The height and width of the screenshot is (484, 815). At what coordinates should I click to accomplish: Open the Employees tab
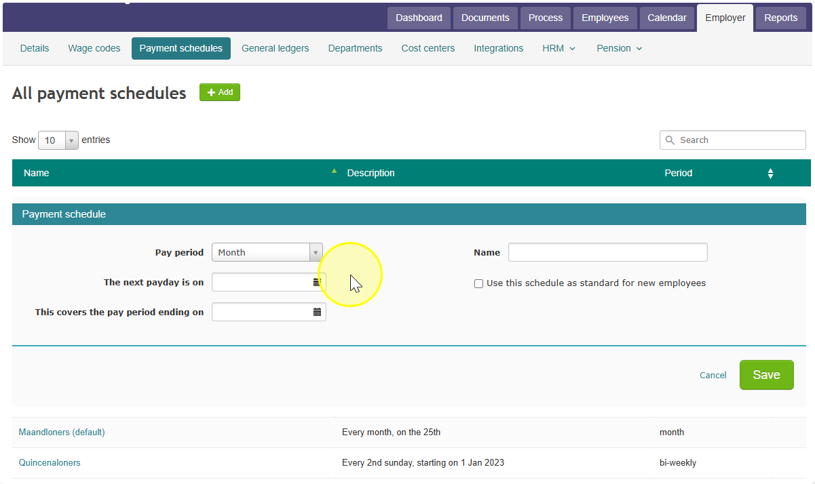[x=605, y=18]
